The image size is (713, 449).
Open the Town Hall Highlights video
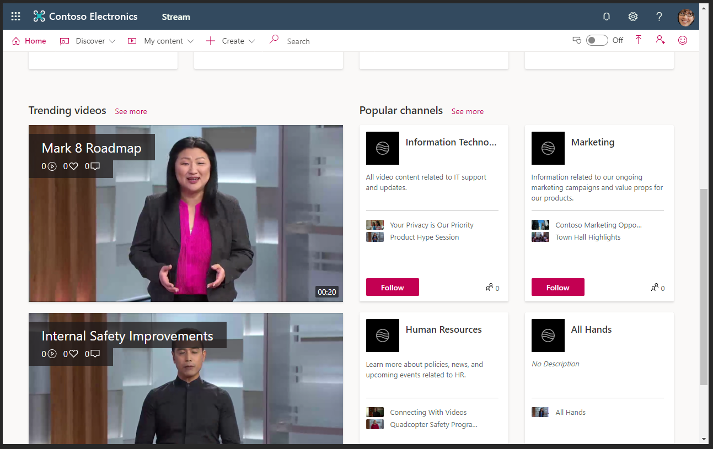tap(588, 237)
